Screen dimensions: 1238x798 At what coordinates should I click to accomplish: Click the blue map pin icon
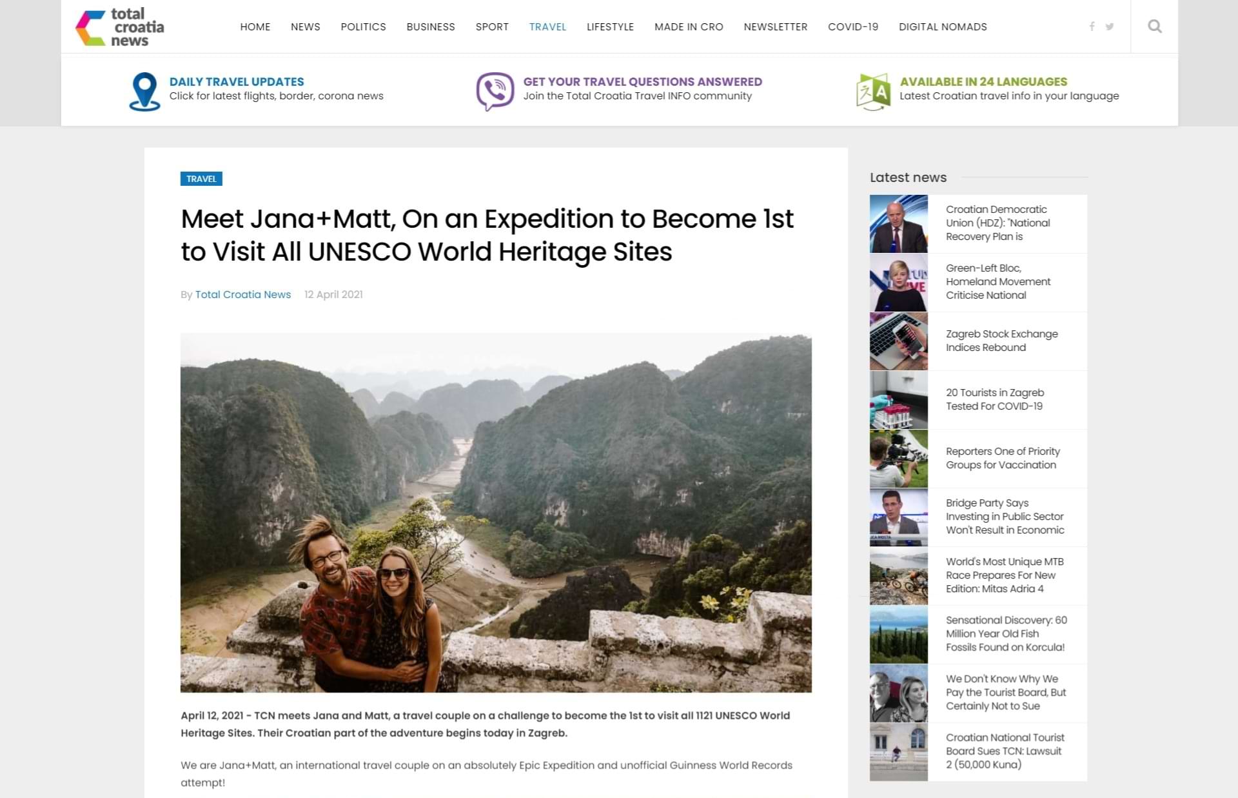(144, 91)
